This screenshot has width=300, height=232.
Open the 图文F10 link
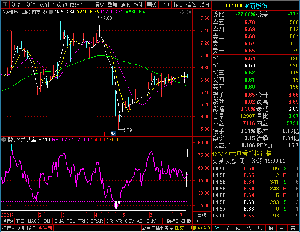(183, 228)
